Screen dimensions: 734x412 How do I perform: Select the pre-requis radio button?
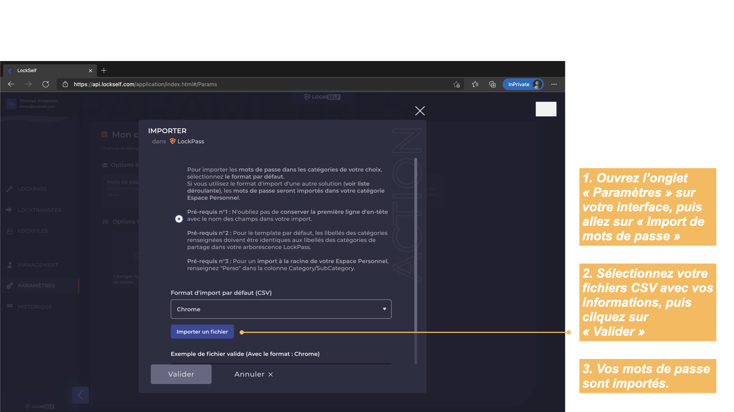(x=179, y=219)
